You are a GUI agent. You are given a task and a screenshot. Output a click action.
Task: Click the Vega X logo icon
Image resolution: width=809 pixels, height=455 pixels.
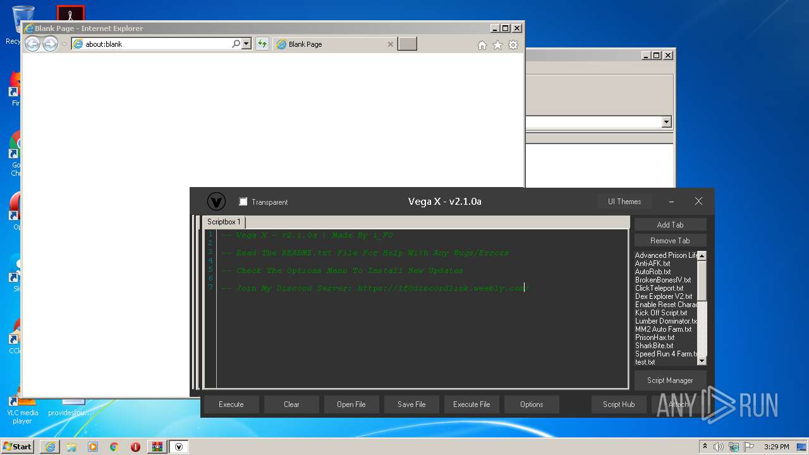click(x=216, y=202)
